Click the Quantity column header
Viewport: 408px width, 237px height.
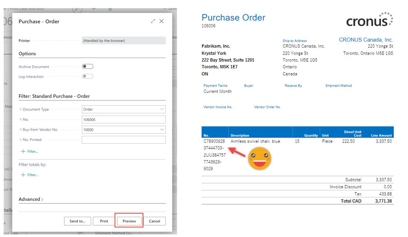coord(311,135)
